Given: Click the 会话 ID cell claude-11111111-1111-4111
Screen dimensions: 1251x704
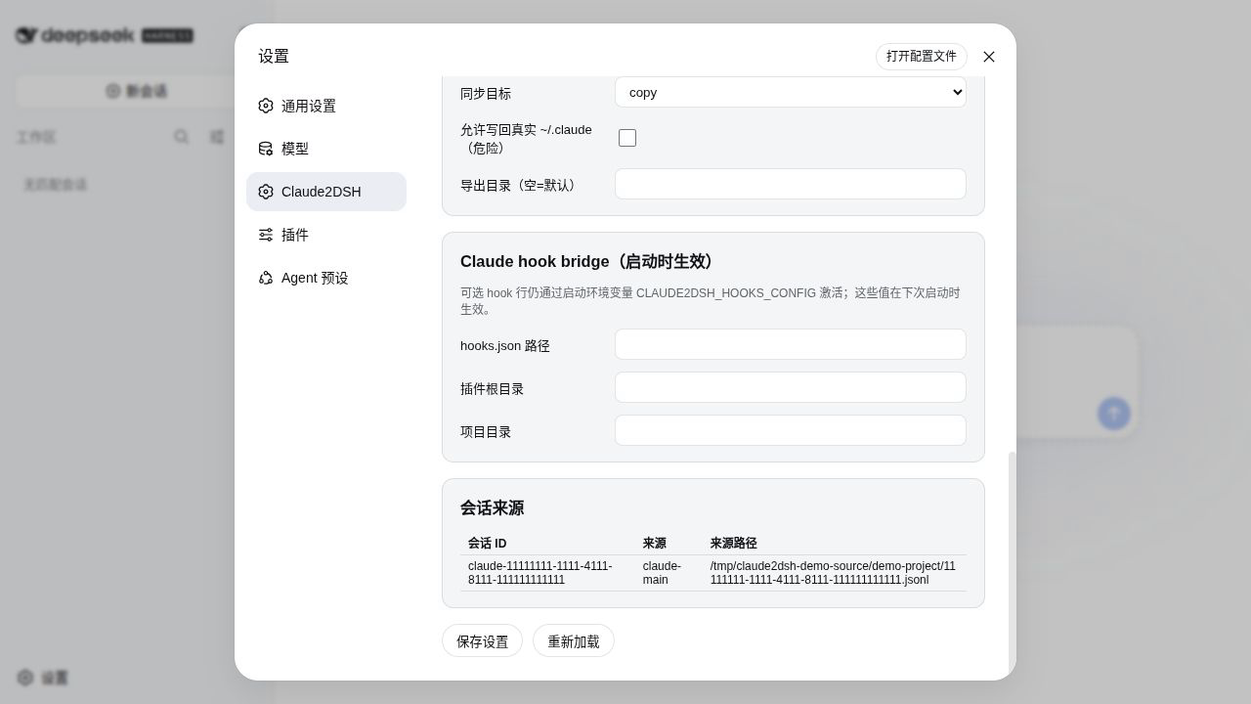Looking at the screenshot, I should [547, 573].
